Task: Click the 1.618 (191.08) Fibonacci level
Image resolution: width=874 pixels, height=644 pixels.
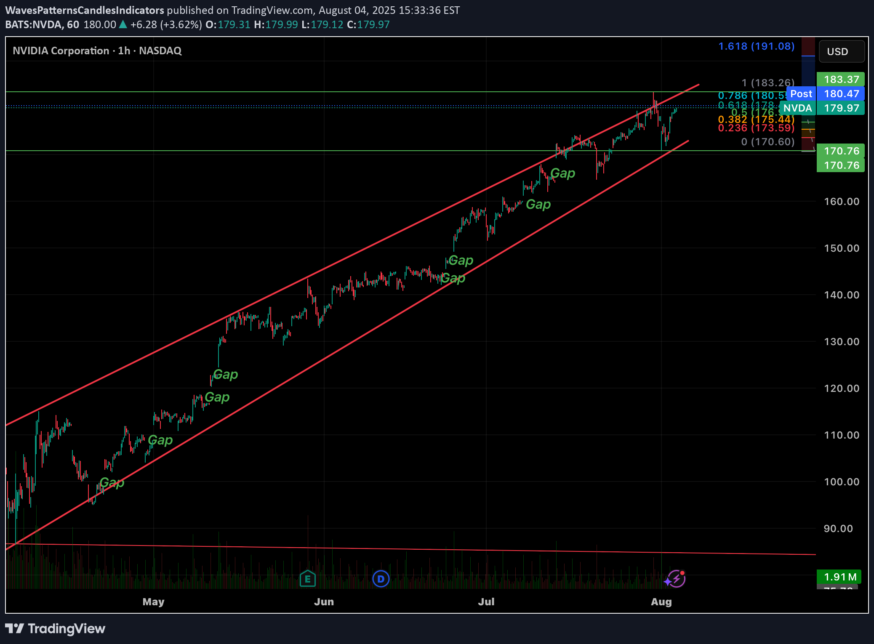Action: [x=756, y=46]
